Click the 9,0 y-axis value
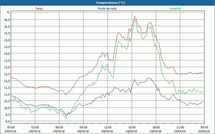Screen dimensions: 215x134 [8, 121]
